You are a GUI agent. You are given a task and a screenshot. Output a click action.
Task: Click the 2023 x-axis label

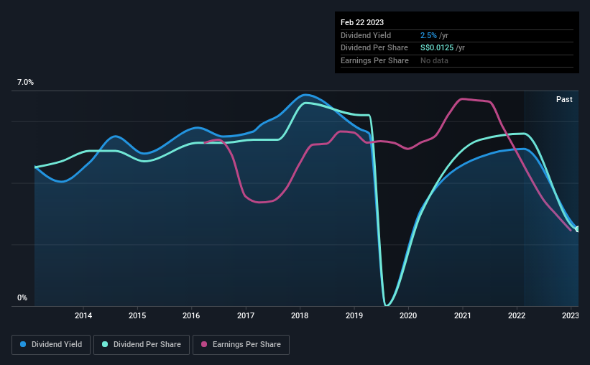571,315
